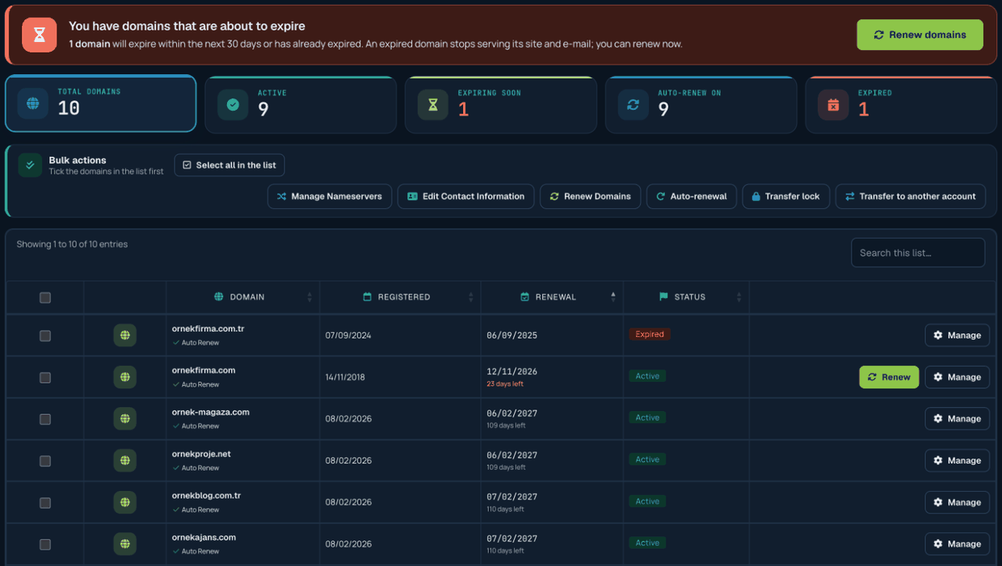Click the globe icon for ornek-magaza.com
This screenshot has height=566, width=1002.
coord(125,419)
